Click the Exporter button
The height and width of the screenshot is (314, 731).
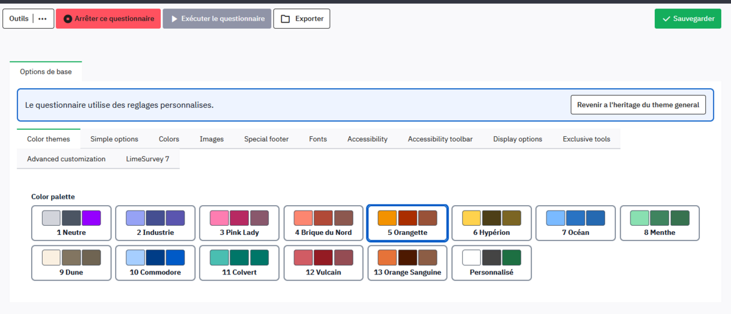(302, 19)
